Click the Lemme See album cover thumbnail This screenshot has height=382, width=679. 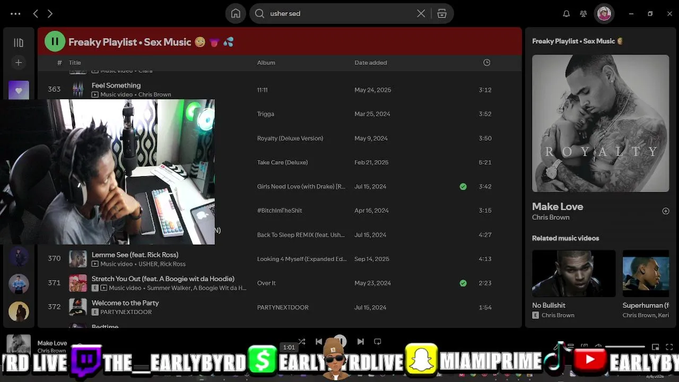(78, 259)
